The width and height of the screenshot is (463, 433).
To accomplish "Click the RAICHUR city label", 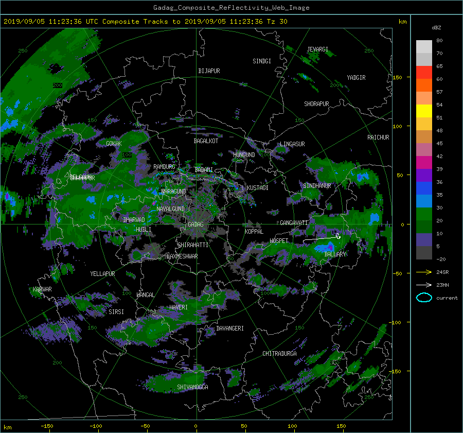I will [378, 137].
